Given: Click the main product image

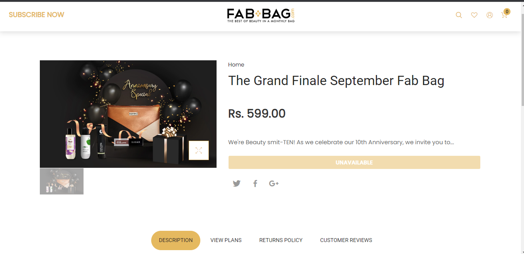Looking at the screenshot, I should [128, 114].
